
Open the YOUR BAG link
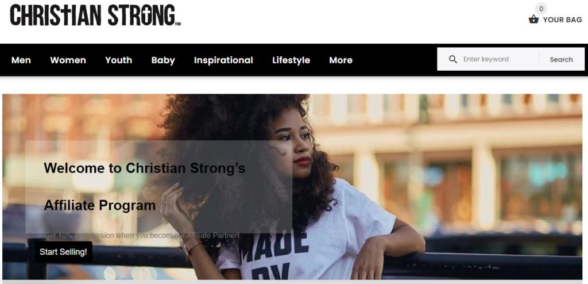tap(563, 20)
